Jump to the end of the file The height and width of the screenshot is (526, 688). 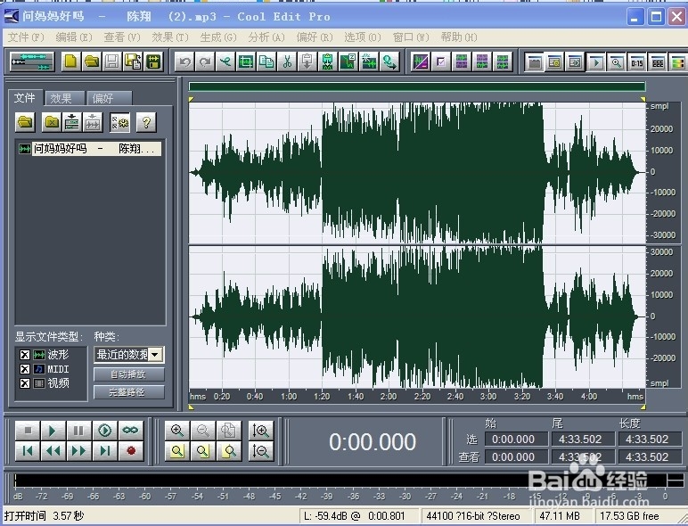click(x=104, y=451)
